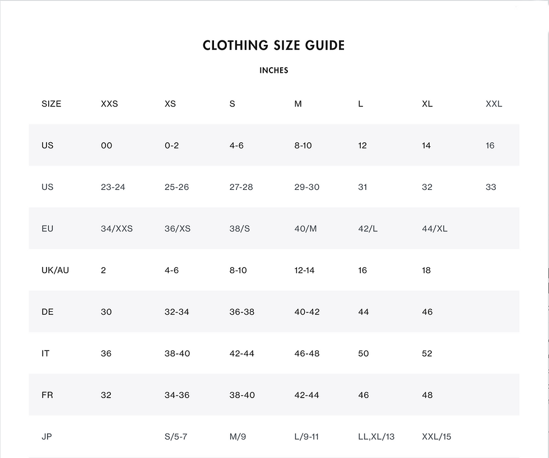Click the UK/AU value 12-14
Viewport: 549px width, 458px height.
point(304,270)
